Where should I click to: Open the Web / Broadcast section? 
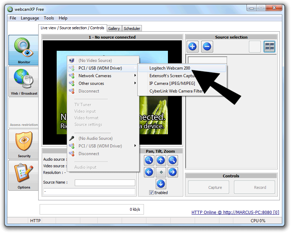coord(24,81)
